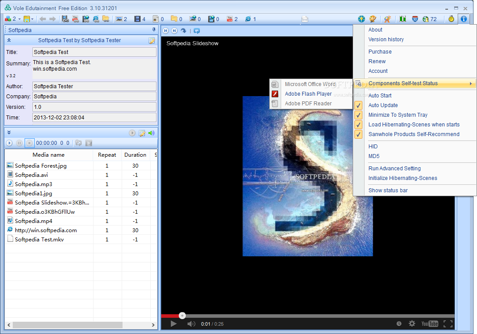Click the Title field containing Softpedia Test
Viewport: 477px width, 334px height.
[x=94, y=52]
